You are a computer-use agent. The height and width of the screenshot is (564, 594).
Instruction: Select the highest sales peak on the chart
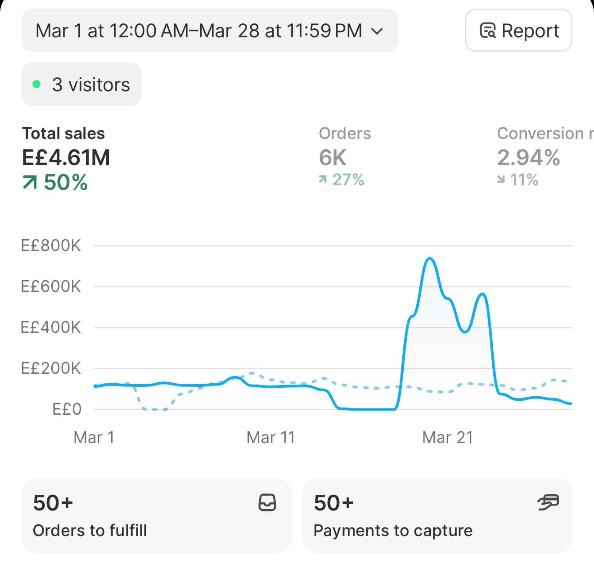430,259
